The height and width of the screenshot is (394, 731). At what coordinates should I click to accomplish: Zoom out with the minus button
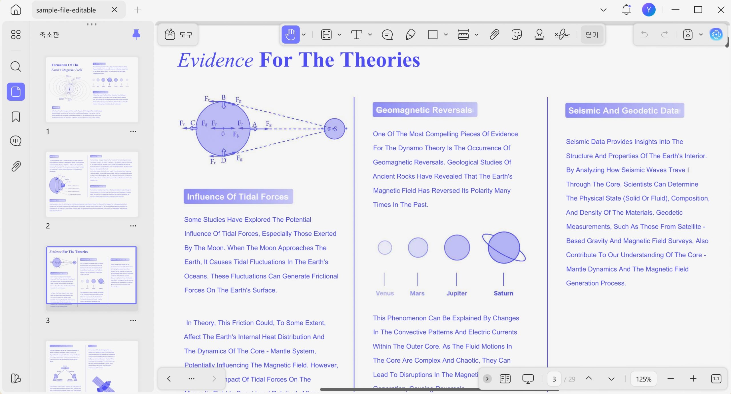[x=671, y=379]
